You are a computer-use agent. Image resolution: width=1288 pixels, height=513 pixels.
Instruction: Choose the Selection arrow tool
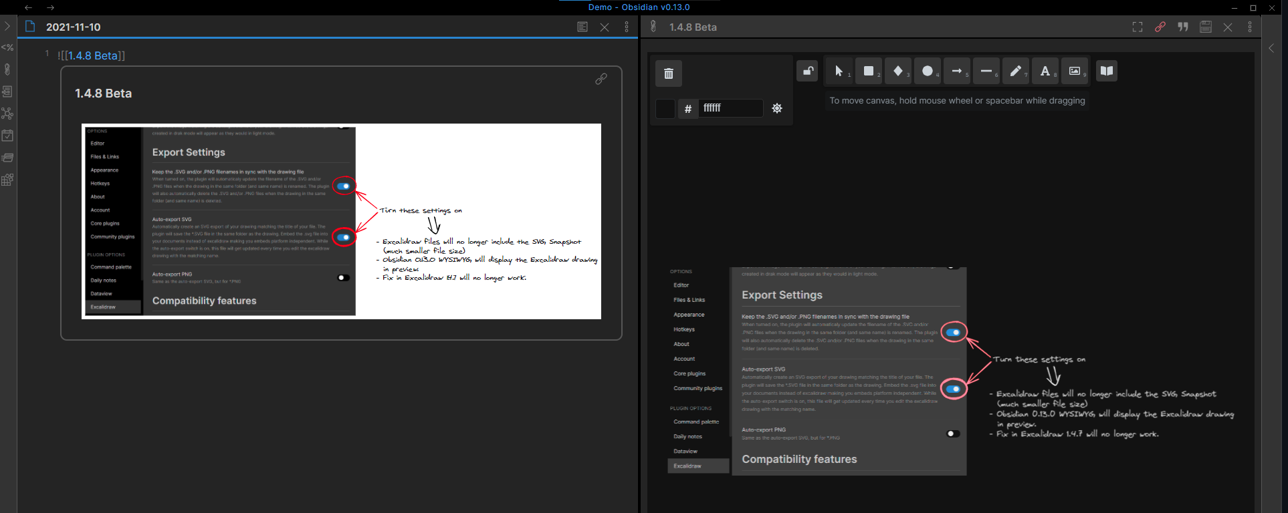(839, 71)
